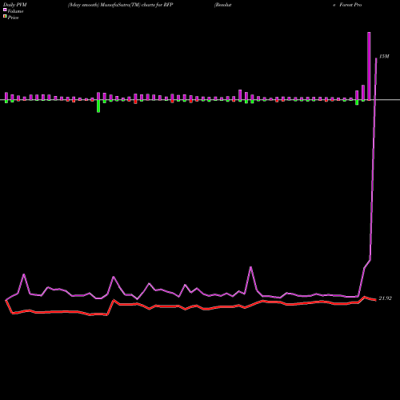Click the '21.92' price value label
The height and width of the screenshot is (400, 400).
pos(385,298)
